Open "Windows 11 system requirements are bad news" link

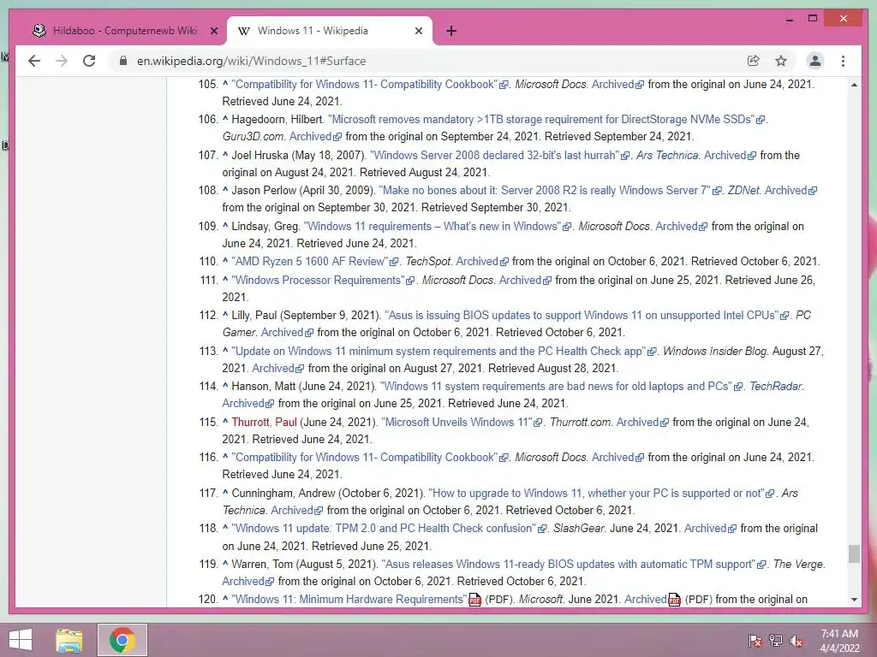click(x=556, y=386)
